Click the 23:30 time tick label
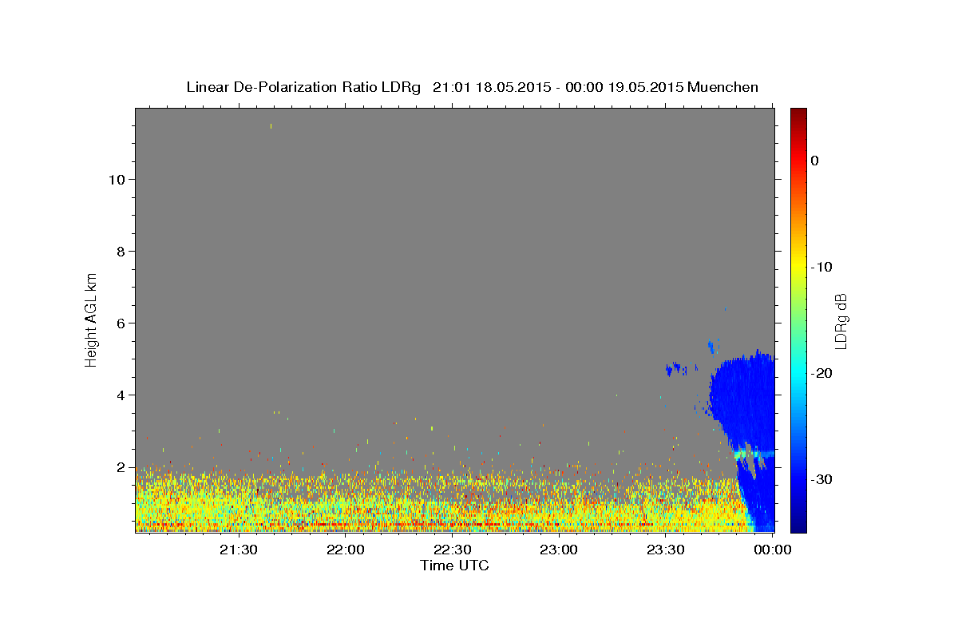Image resolution: width=958 pixels, height=639 pixels. (x=665, y=550)
